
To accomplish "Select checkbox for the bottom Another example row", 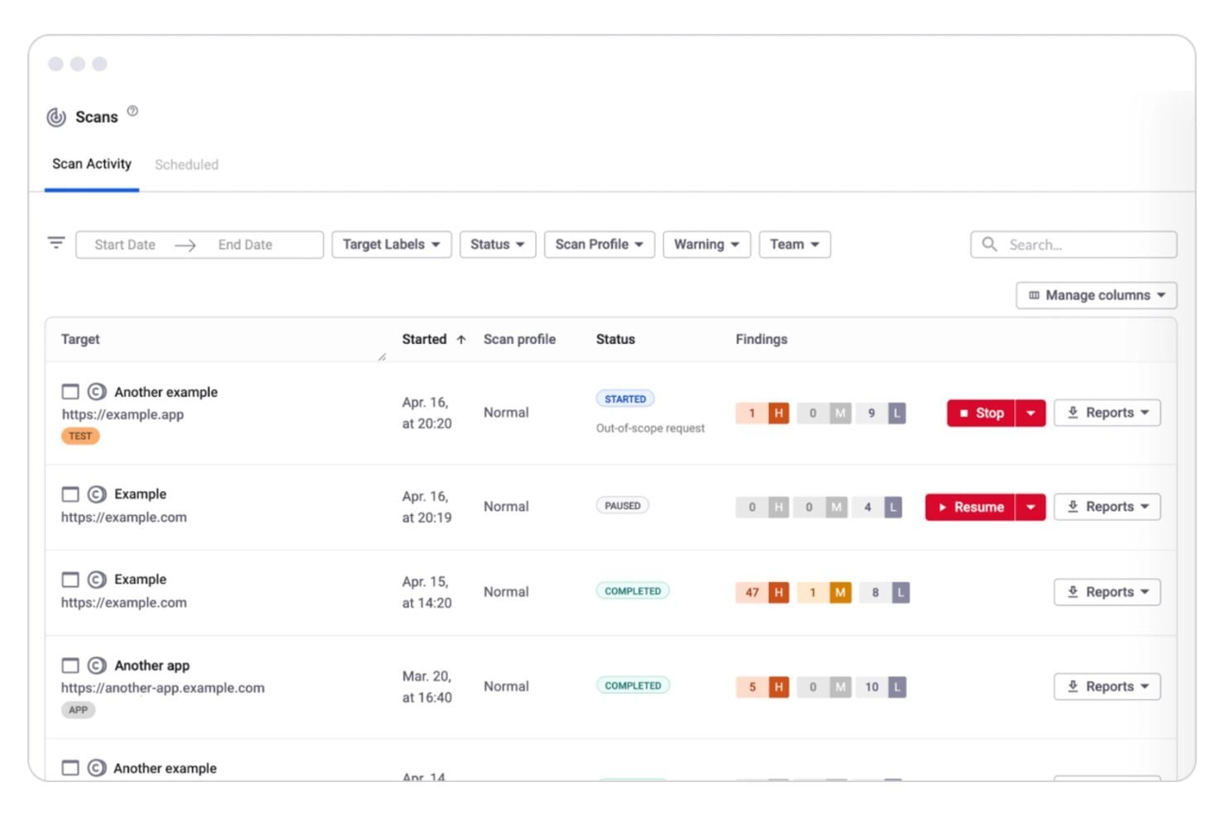I will 70,768.
